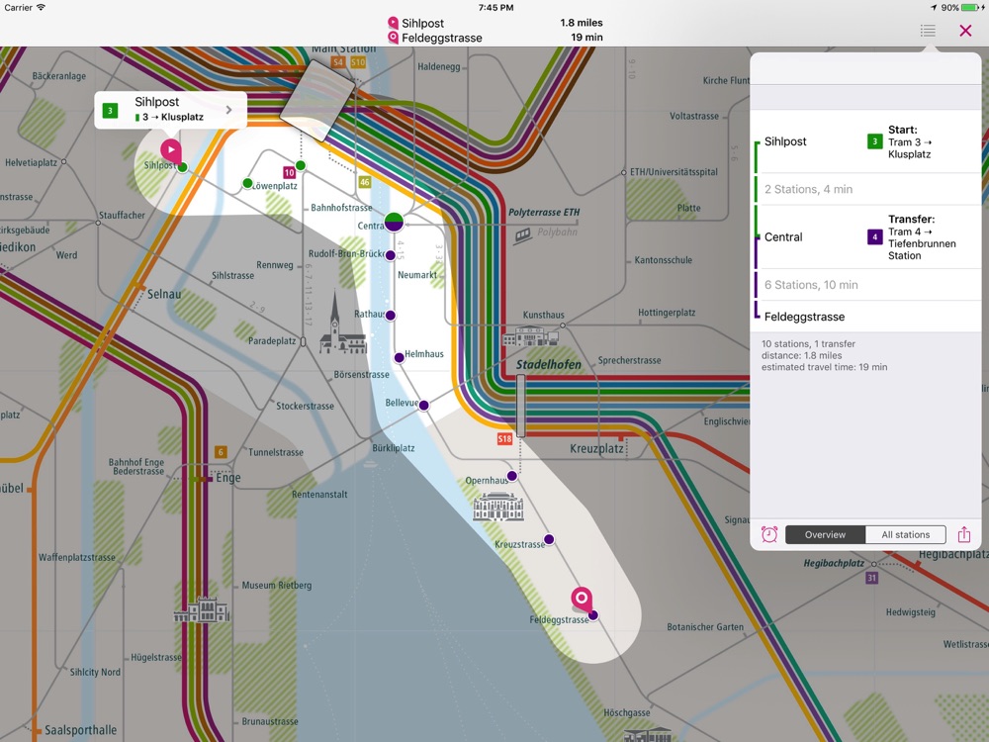Select the Overview tab

[x=825, y=534]
